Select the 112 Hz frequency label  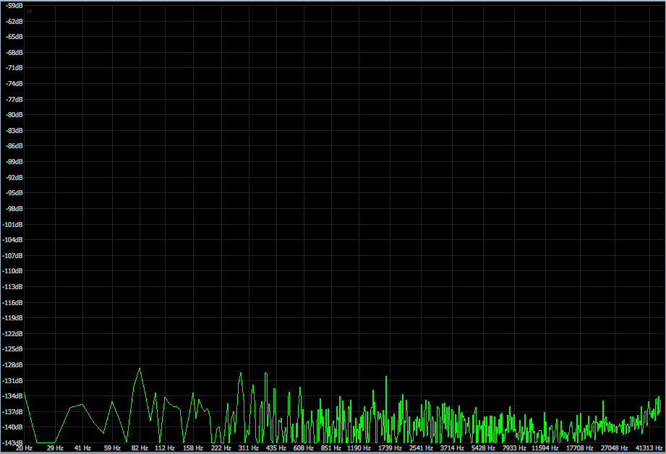coord(165,448)
